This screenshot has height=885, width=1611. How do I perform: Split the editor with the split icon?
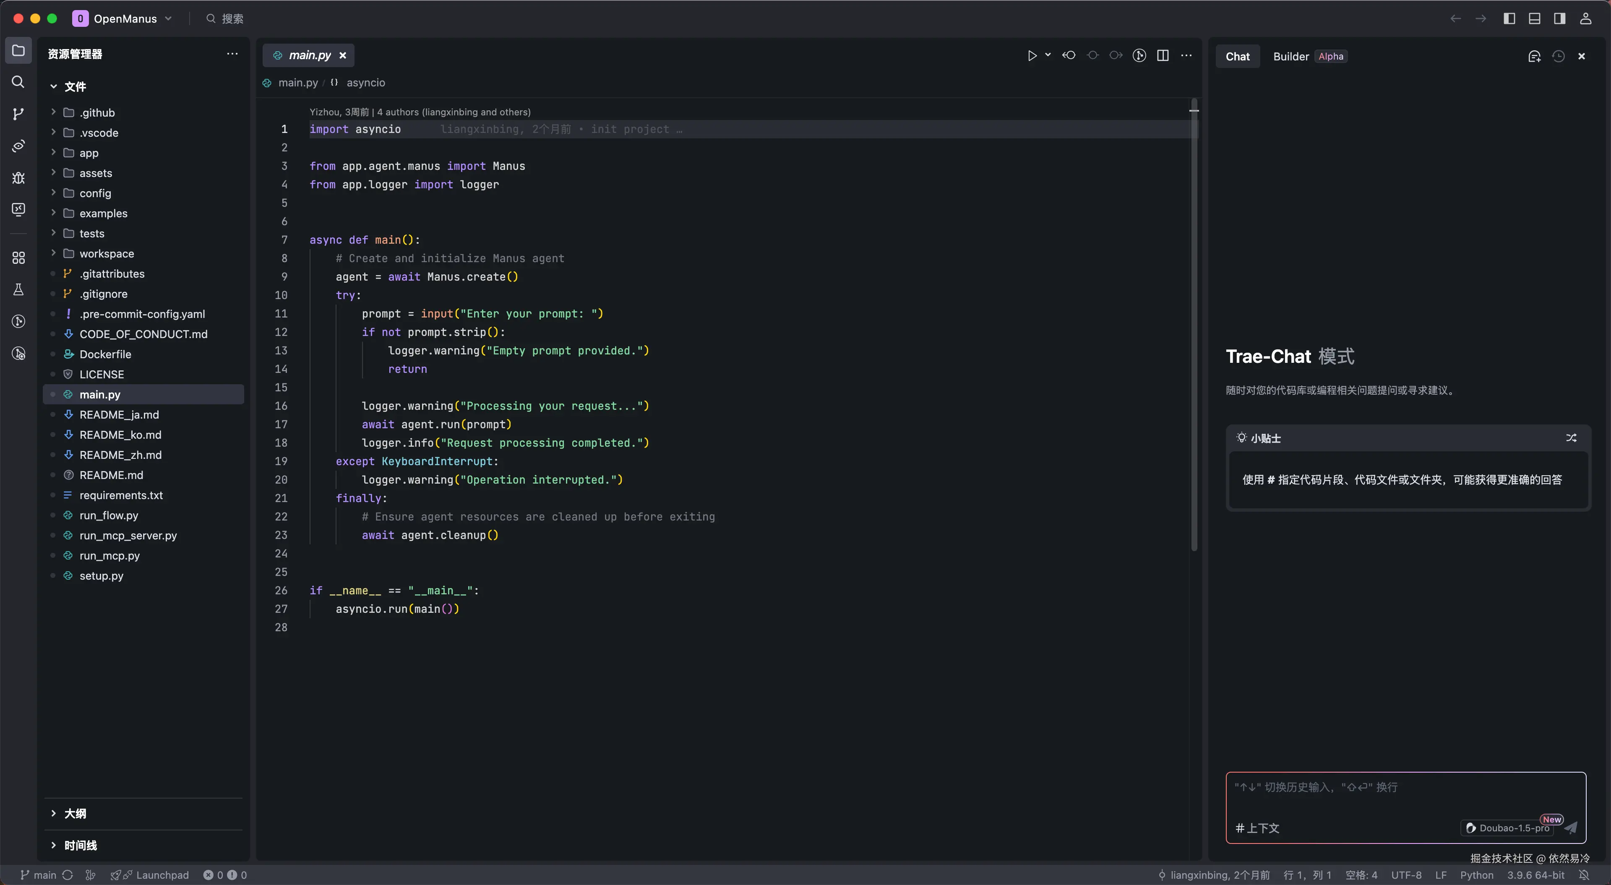pos(1163,56)
